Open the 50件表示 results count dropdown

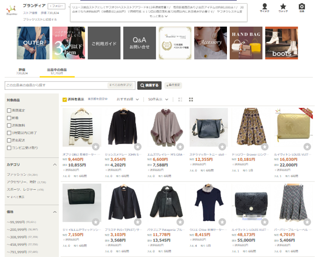[158, 99]
